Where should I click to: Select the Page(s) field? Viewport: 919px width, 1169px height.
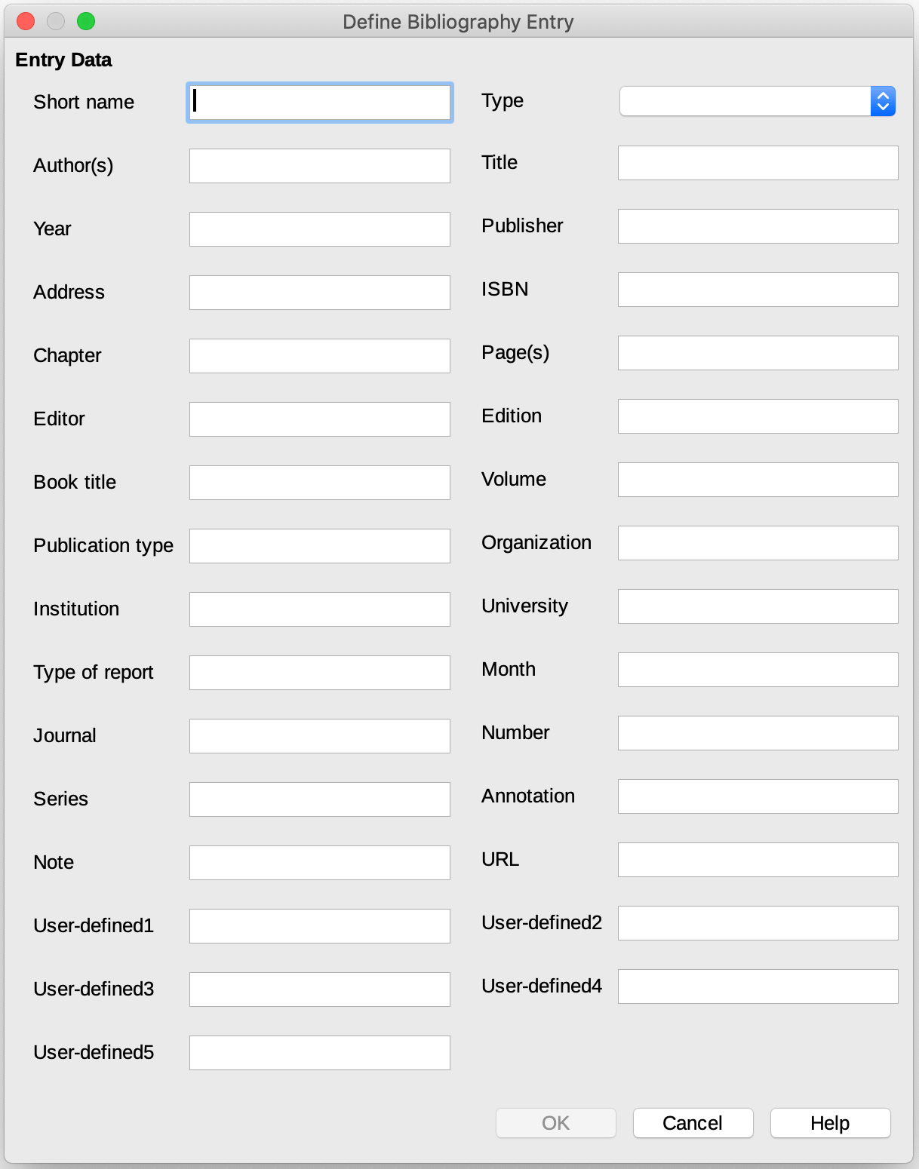(758, 352)
